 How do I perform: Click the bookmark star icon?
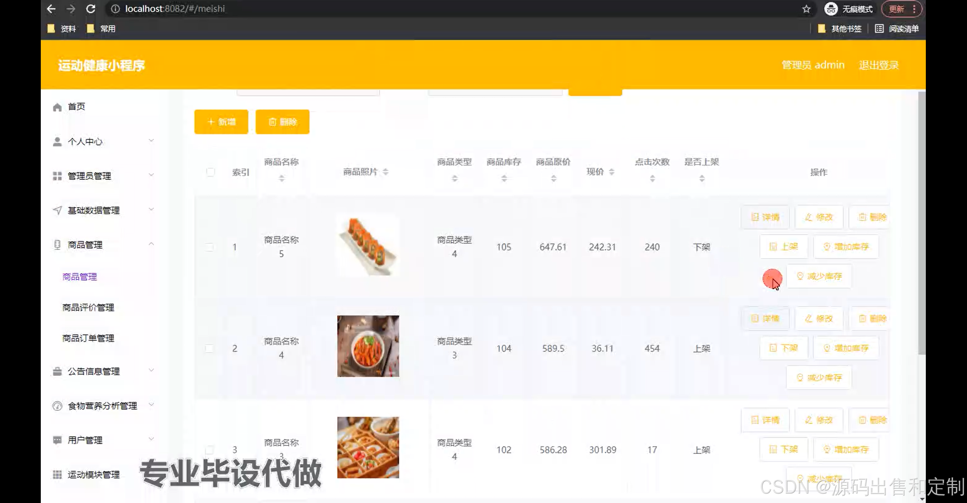pos(806,9)
